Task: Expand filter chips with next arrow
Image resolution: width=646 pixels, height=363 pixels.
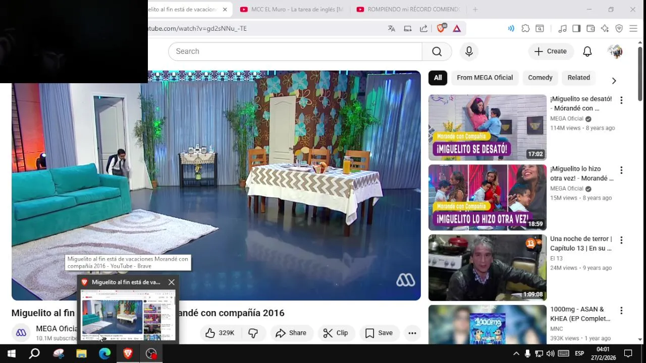Action: (x=614, y=81)
